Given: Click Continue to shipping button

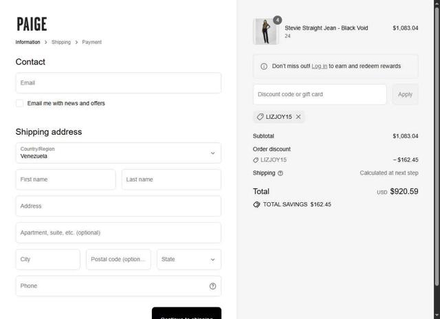Looking at the screenshot, I should point(186,313).
